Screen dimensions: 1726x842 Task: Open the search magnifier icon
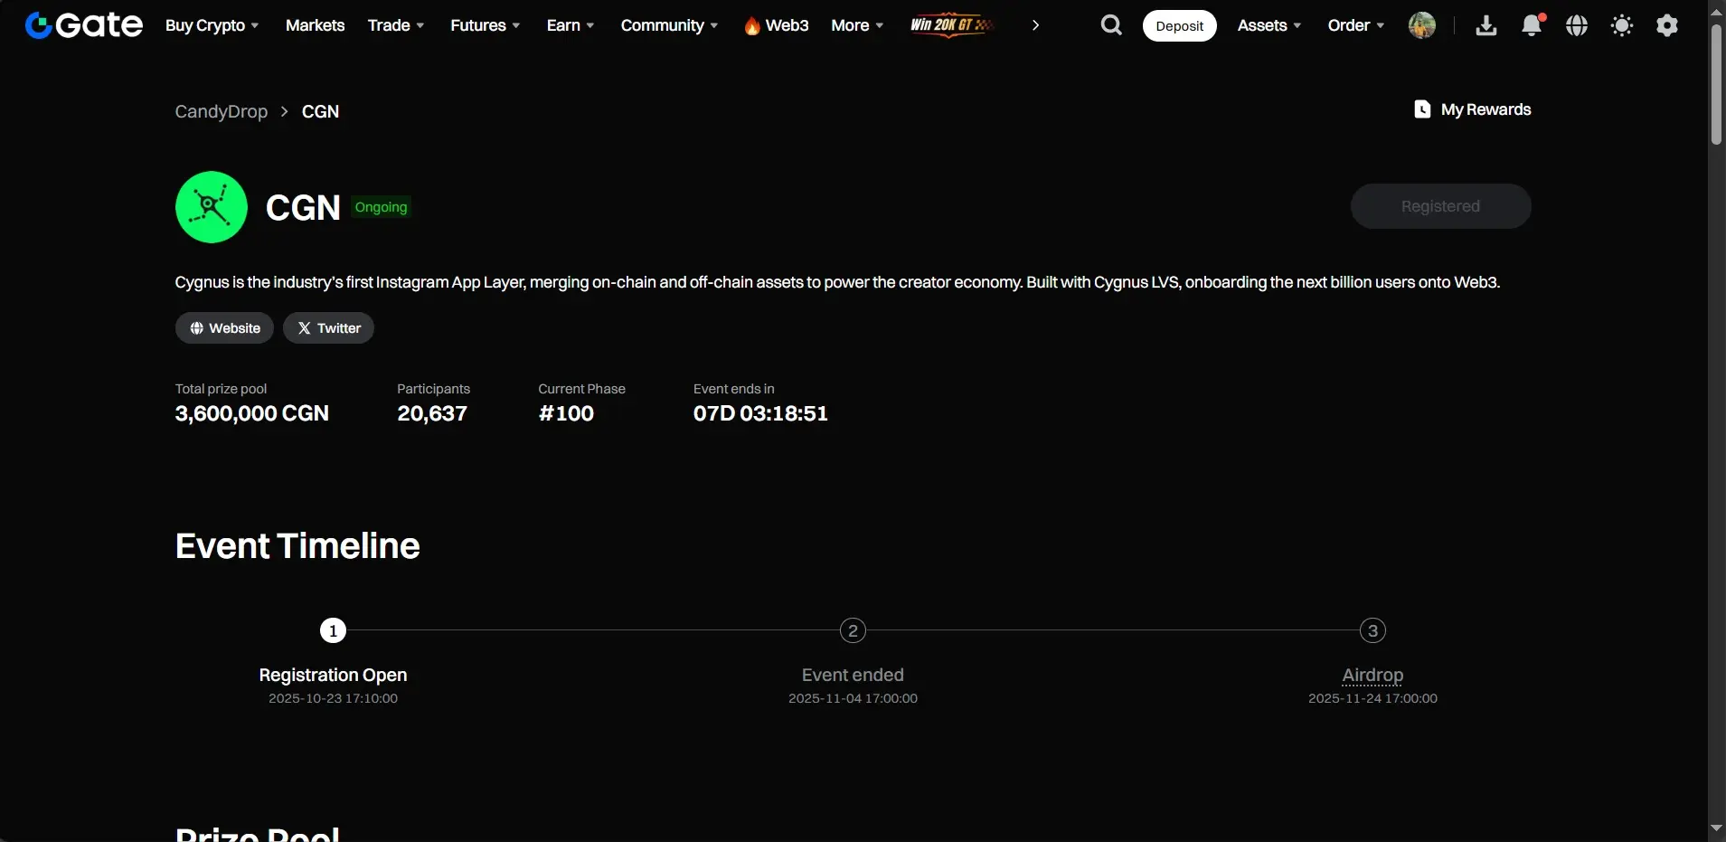1111,25
